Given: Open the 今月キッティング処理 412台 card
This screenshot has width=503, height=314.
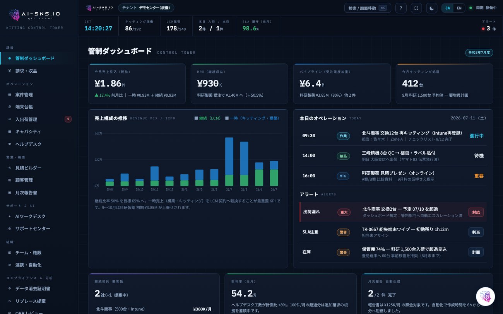Looking at the screenshot, I should pos(445,84).
